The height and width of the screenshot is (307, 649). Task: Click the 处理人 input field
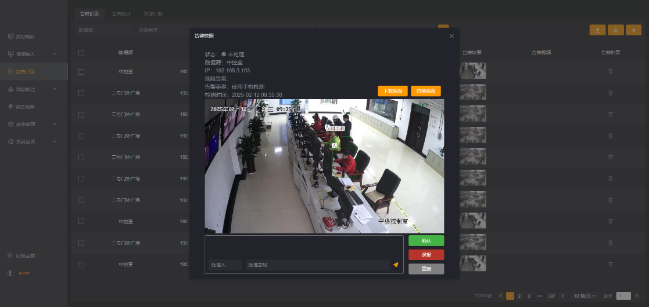point(225,265)
